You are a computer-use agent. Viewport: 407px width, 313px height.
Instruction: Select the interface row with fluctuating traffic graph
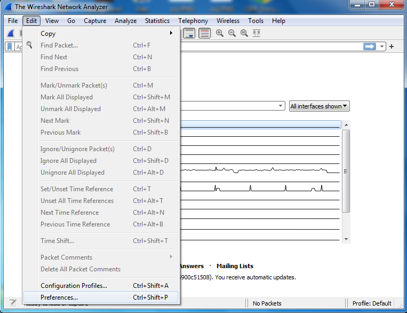pos(260,170)
